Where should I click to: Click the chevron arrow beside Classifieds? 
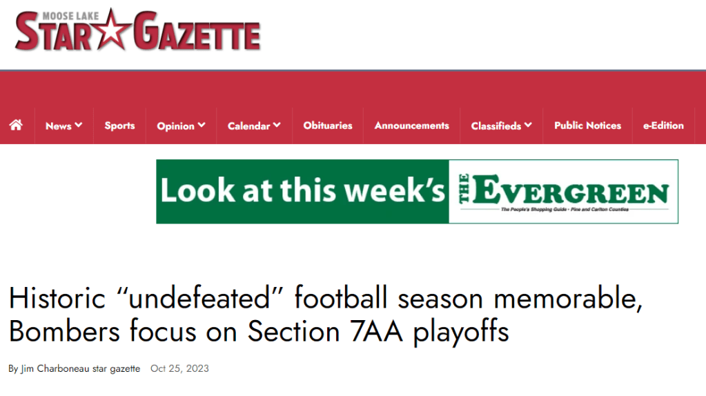point(528,125)
